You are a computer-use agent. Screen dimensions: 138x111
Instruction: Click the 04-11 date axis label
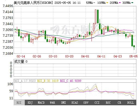click(x=101, y=56)
